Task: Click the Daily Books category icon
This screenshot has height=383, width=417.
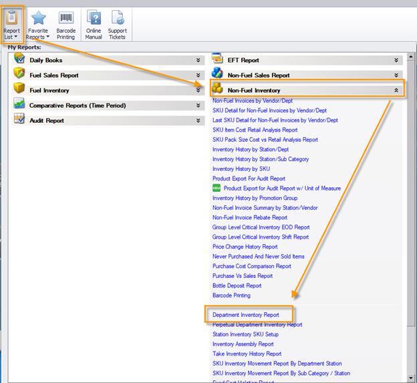Action: [19, 60]
